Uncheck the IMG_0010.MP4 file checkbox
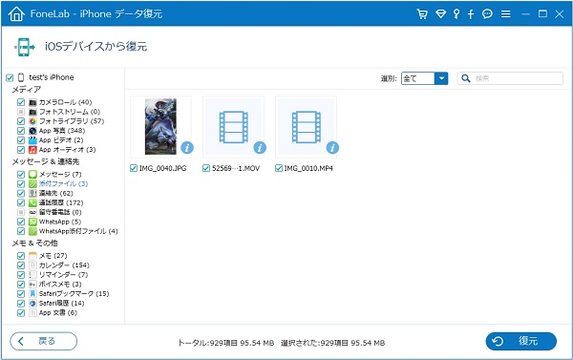The image size is (573, 360). click(x=279, y=168)
